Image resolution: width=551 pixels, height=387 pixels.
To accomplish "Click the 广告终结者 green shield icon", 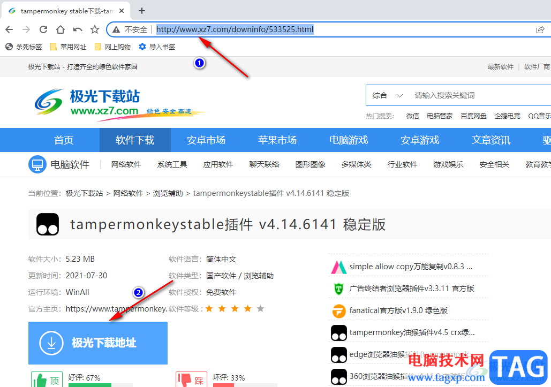I will [x=339, y=289].
